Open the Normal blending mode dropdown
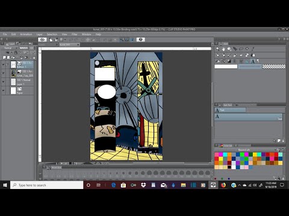The width and height of the screenshot is (289, 216). [x=10, y=48]
